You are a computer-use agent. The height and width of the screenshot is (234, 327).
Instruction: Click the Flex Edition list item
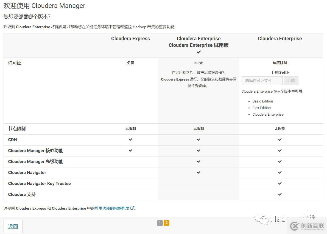261,108
